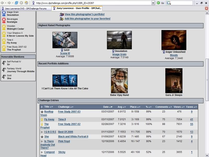Switch to Joey Lawrence DVD Forums tab

(x=26, y=8)
